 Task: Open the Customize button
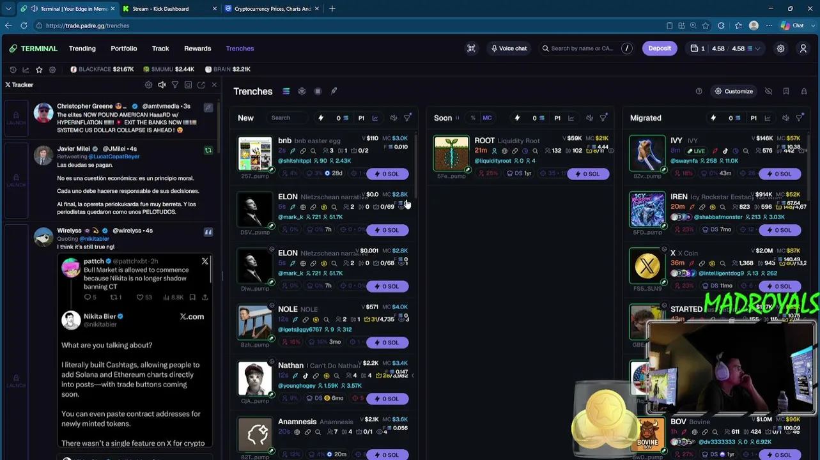coord(733,91)
